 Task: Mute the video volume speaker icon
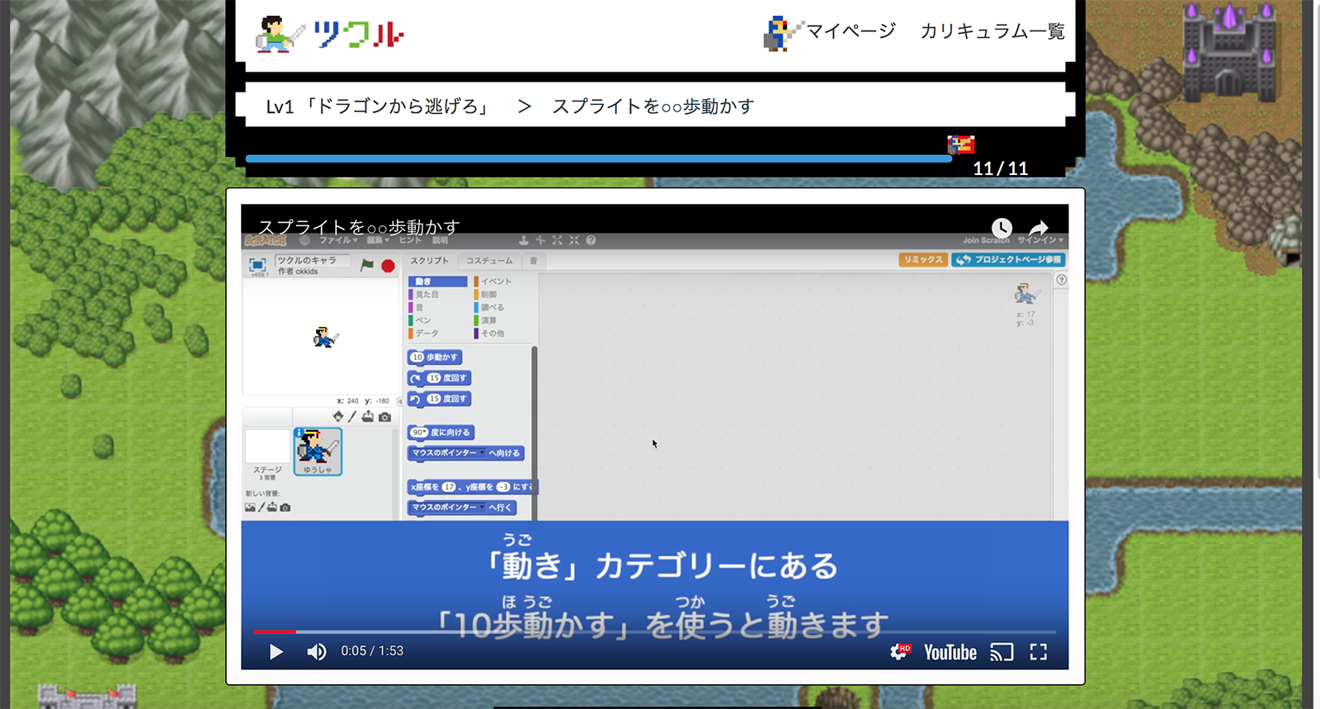pyautogui.click(x=317, y=652)
